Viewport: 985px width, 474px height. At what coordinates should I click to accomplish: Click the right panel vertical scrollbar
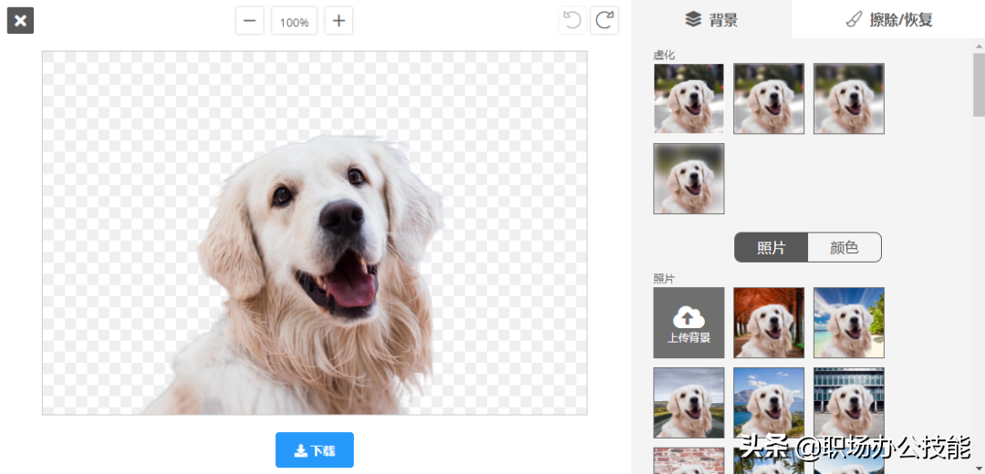[x=979, y=87]
